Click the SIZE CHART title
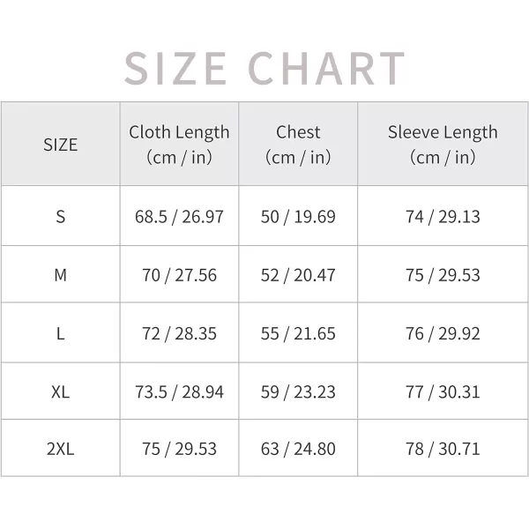The image size is (529, 529). pos(264,69)
